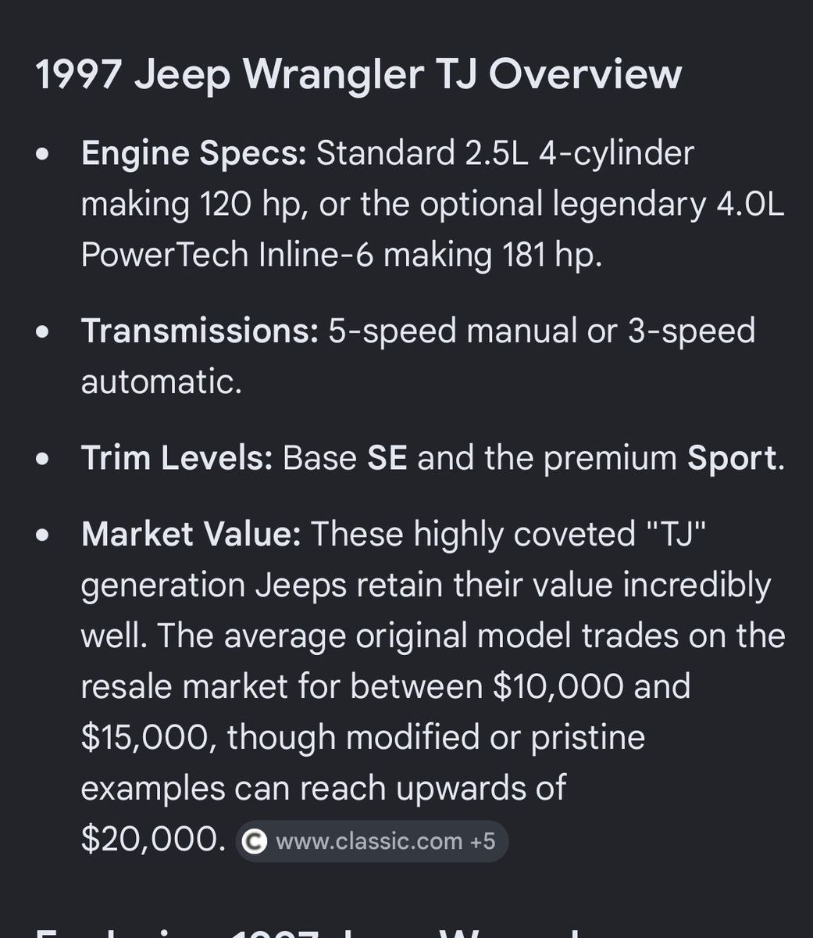Tap the bold Sport trim name
The width and height of the screenshot is (813, 938).
[x=732, y=458]
